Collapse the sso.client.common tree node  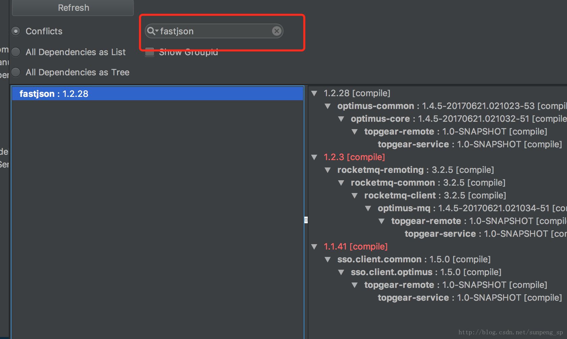[328, 260]
